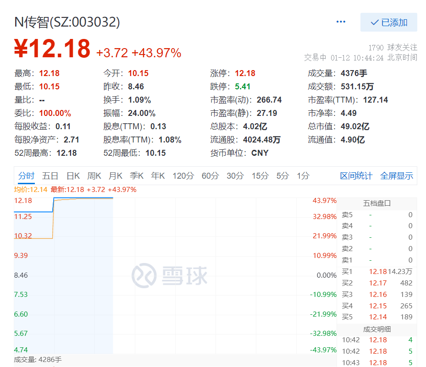The image size is (426, 367).
Task: Switch to the 1分 chart
Action: tap(303, 176)
